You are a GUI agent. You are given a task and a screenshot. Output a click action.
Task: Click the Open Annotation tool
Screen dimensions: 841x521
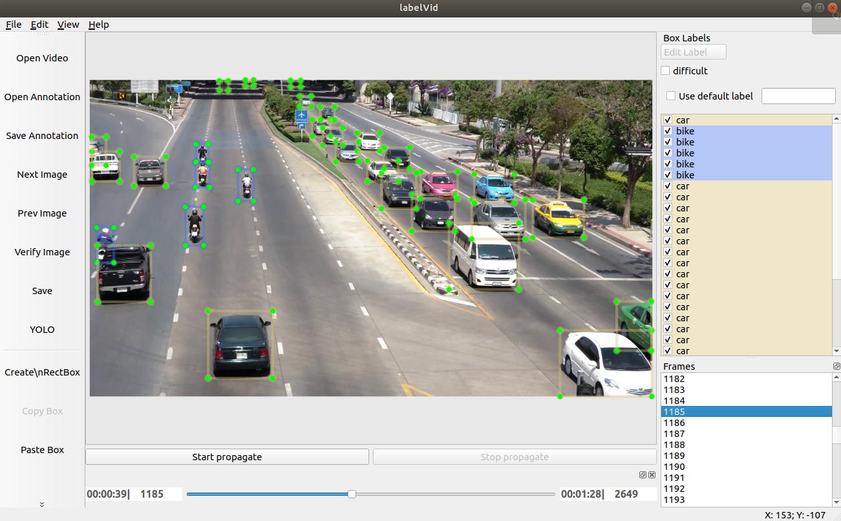click(42, 97)
